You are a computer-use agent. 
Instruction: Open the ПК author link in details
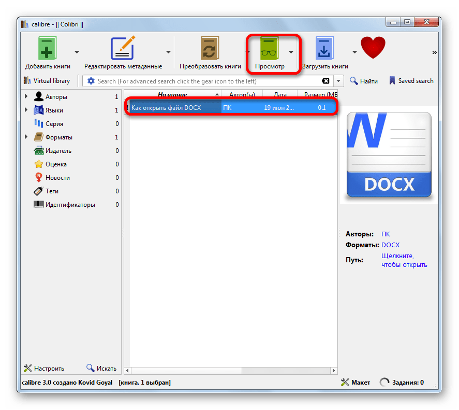point(386,234)
